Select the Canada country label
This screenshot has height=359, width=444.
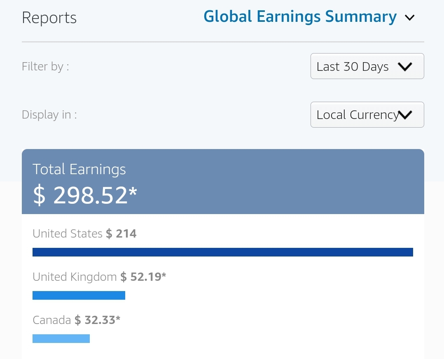point(51,320)
